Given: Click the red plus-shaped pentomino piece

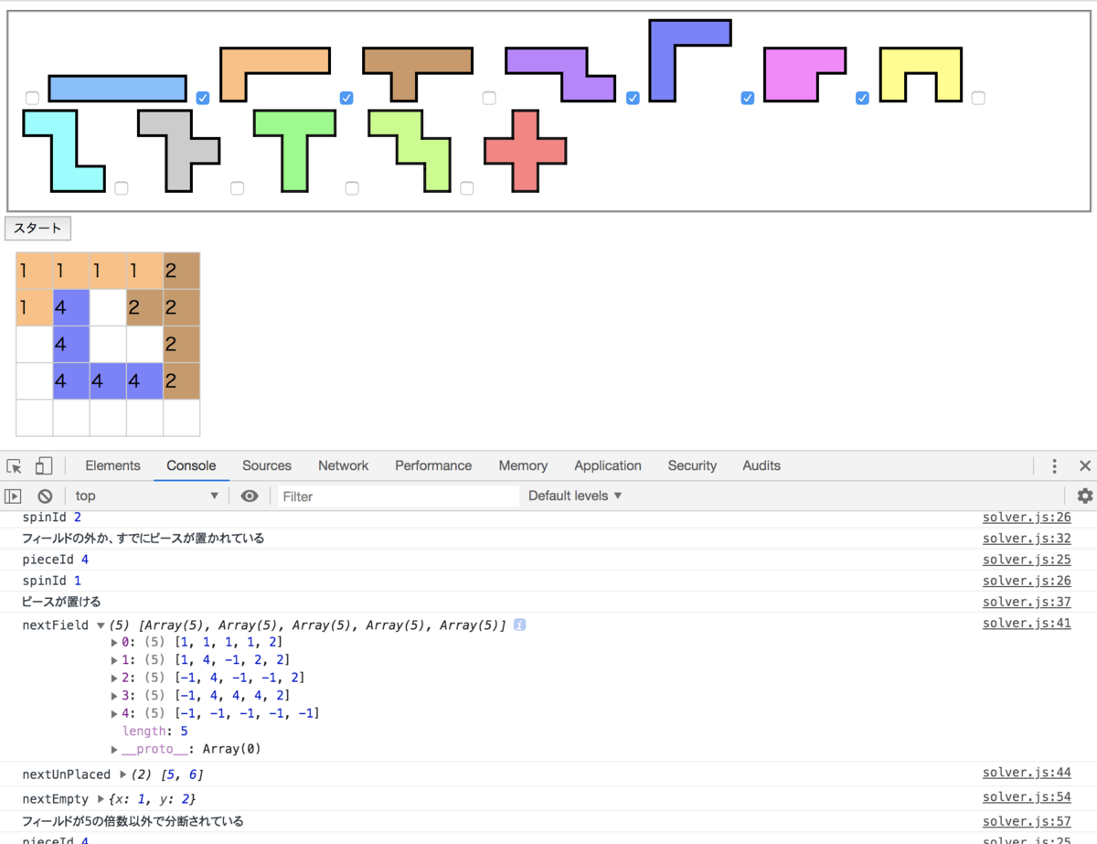Looking at the screenshot, I should point(526,151).
